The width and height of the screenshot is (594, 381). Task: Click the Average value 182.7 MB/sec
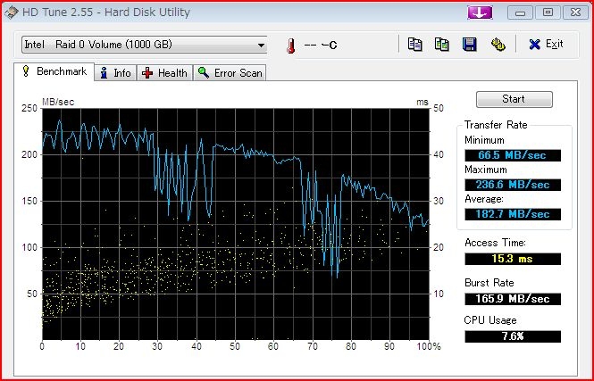click(x=513, y=214)
